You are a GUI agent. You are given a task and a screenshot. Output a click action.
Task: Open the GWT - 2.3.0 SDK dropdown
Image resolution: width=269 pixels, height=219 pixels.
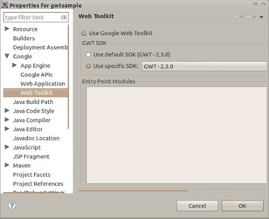204,66
